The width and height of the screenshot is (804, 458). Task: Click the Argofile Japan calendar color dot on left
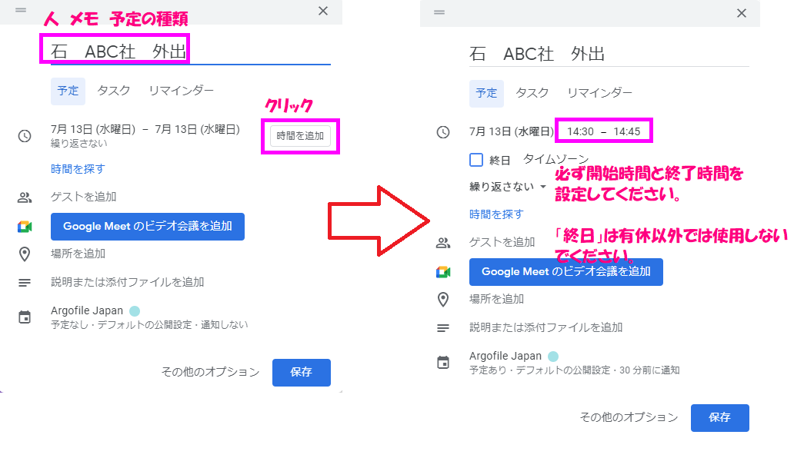[x=135, y=310]
